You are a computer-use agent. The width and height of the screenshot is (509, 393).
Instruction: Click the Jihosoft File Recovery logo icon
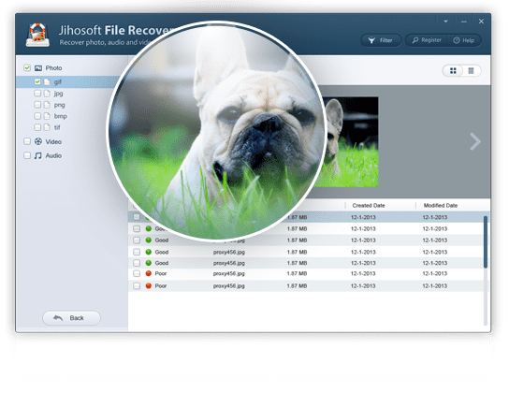point(37,35)
